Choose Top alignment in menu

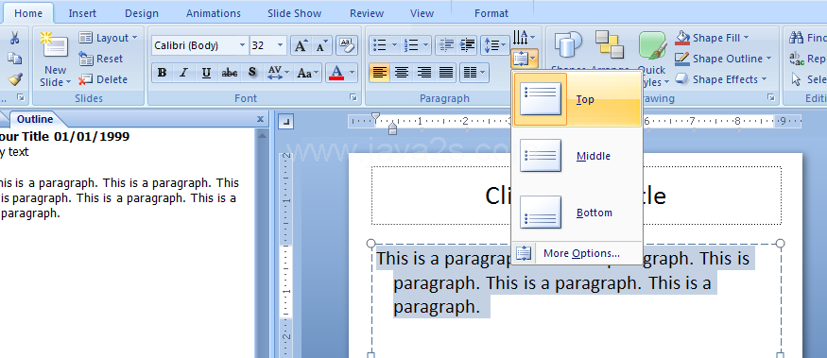click(x=577, y=99)
